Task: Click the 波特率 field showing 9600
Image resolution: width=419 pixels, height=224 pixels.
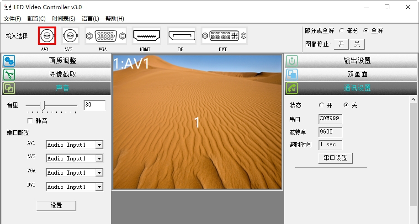Action: click(330, 132)
